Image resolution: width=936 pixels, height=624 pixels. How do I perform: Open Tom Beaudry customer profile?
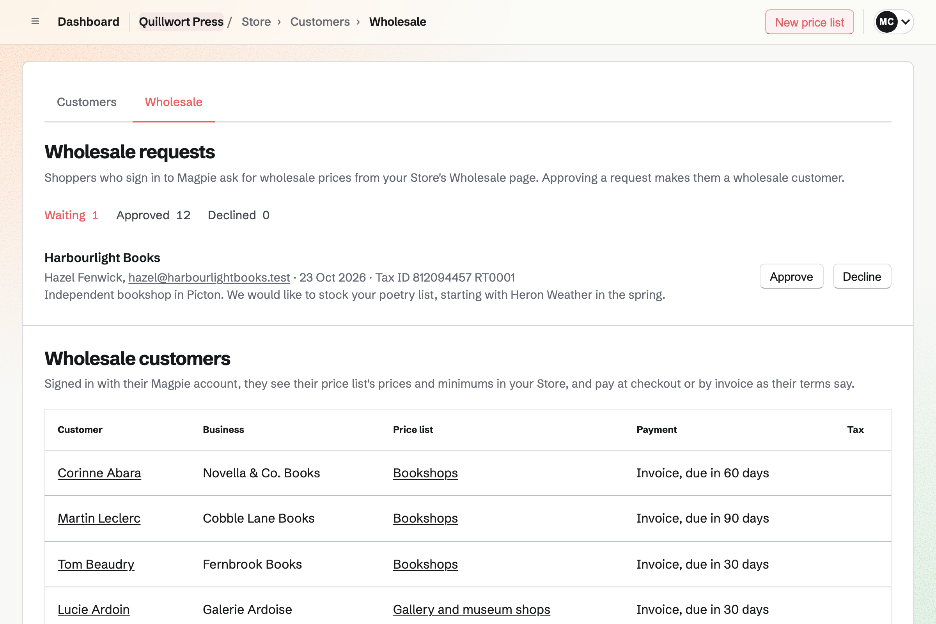(96, 564)
